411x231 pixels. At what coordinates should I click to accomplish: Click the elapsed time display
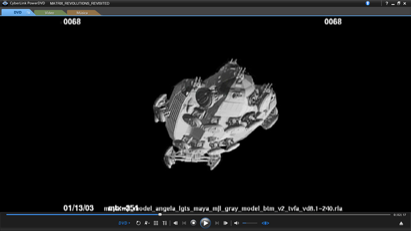point(399,215)
